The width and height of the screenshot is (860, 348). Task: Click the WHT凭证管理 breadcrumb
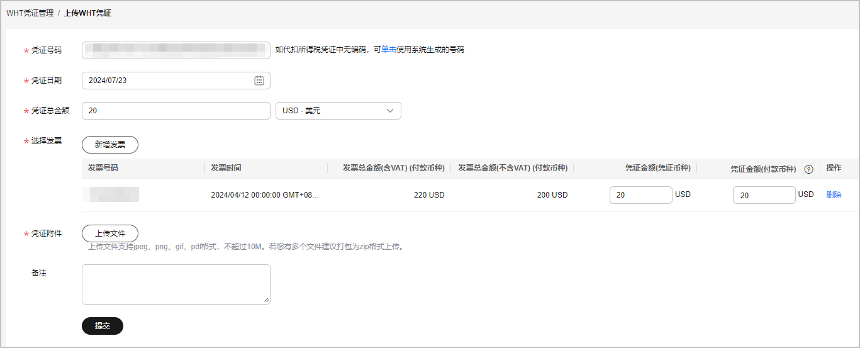(x=30, y=13)
